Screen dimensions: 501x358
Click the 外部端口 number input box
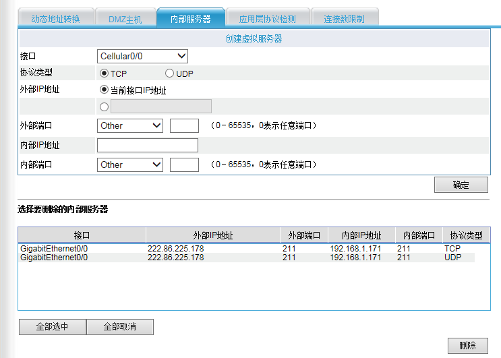tap(184, 125)
